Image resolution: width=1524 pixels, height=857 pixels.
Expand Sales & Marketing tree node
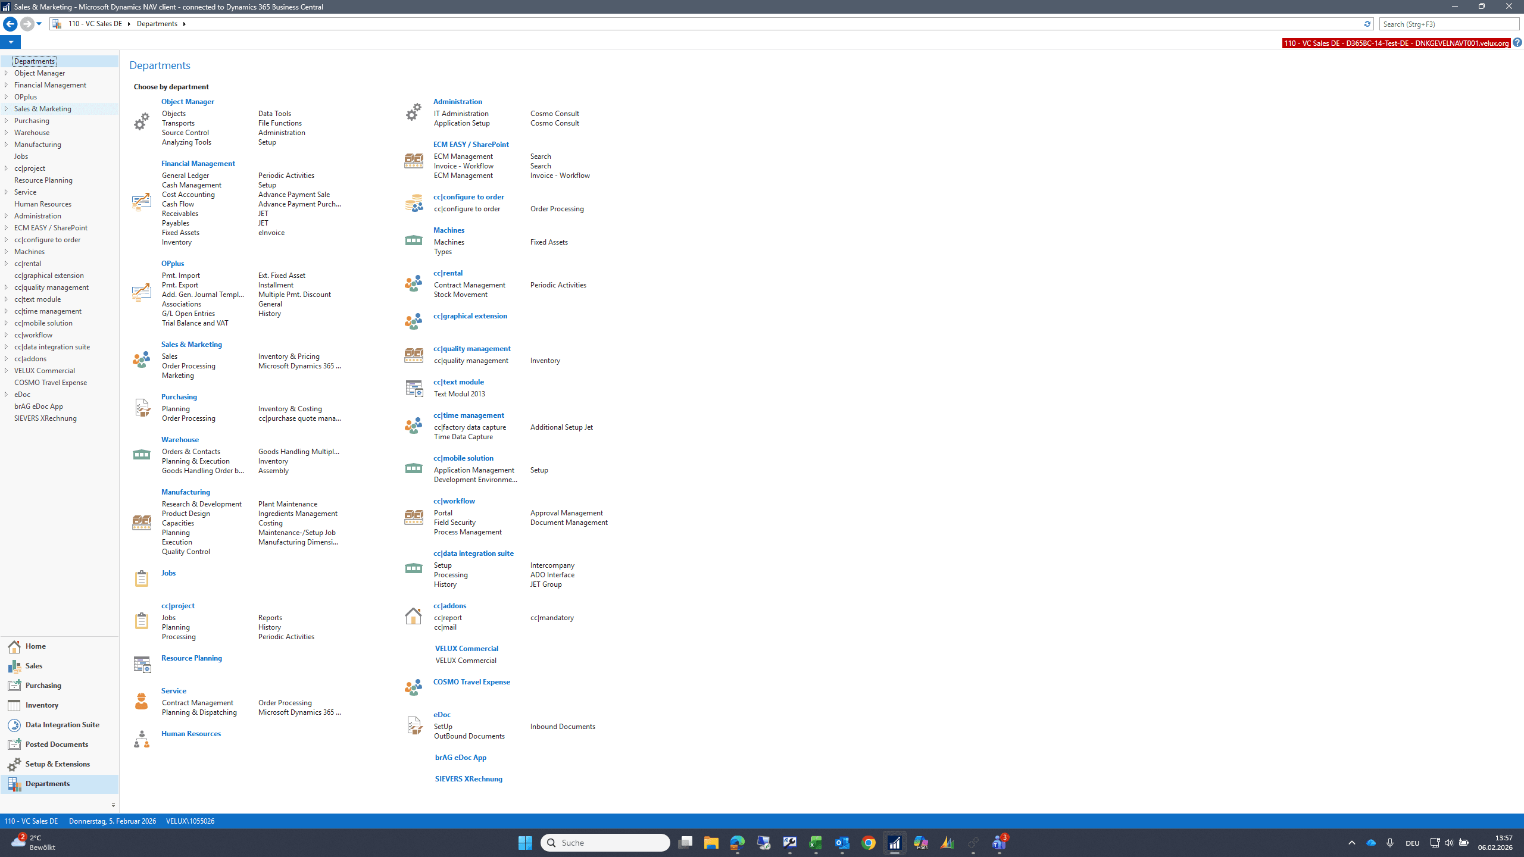point(6,109)
